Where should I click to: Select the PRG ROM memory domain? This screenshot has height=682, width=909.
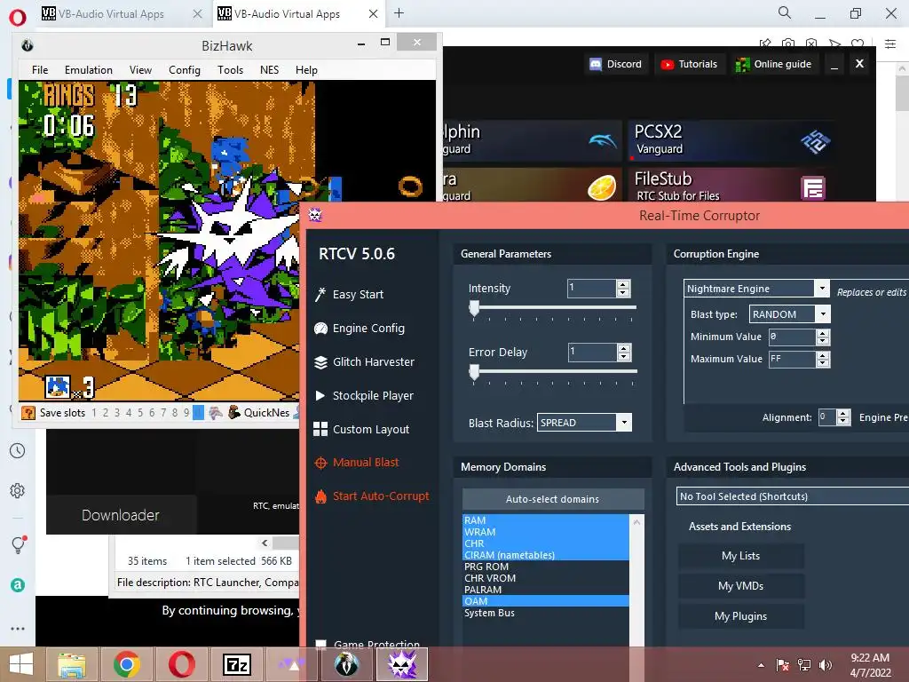(x=546, y=567)
